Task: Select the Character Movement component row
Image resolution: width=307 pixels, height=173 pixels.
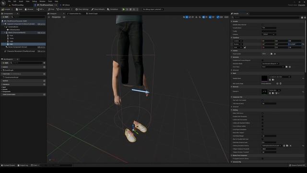Action: point(24,51)
